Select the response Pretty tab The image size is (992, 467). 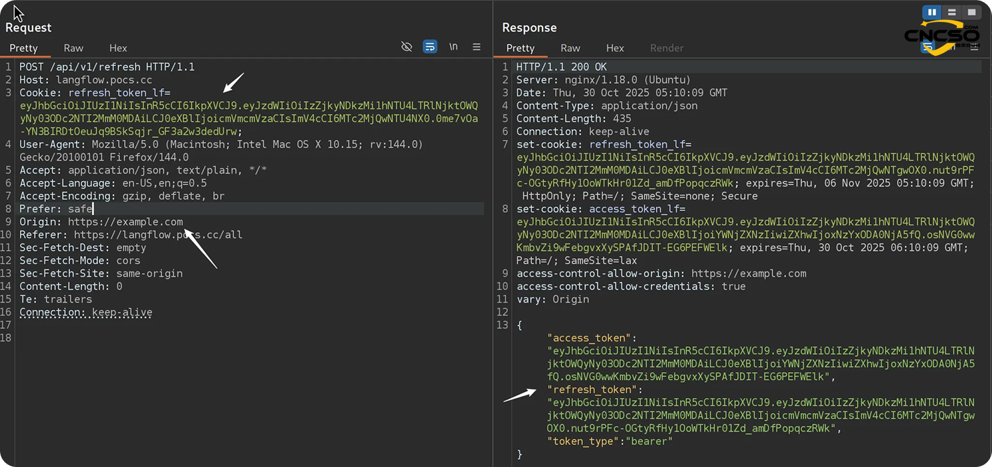[x=521, y=48]
